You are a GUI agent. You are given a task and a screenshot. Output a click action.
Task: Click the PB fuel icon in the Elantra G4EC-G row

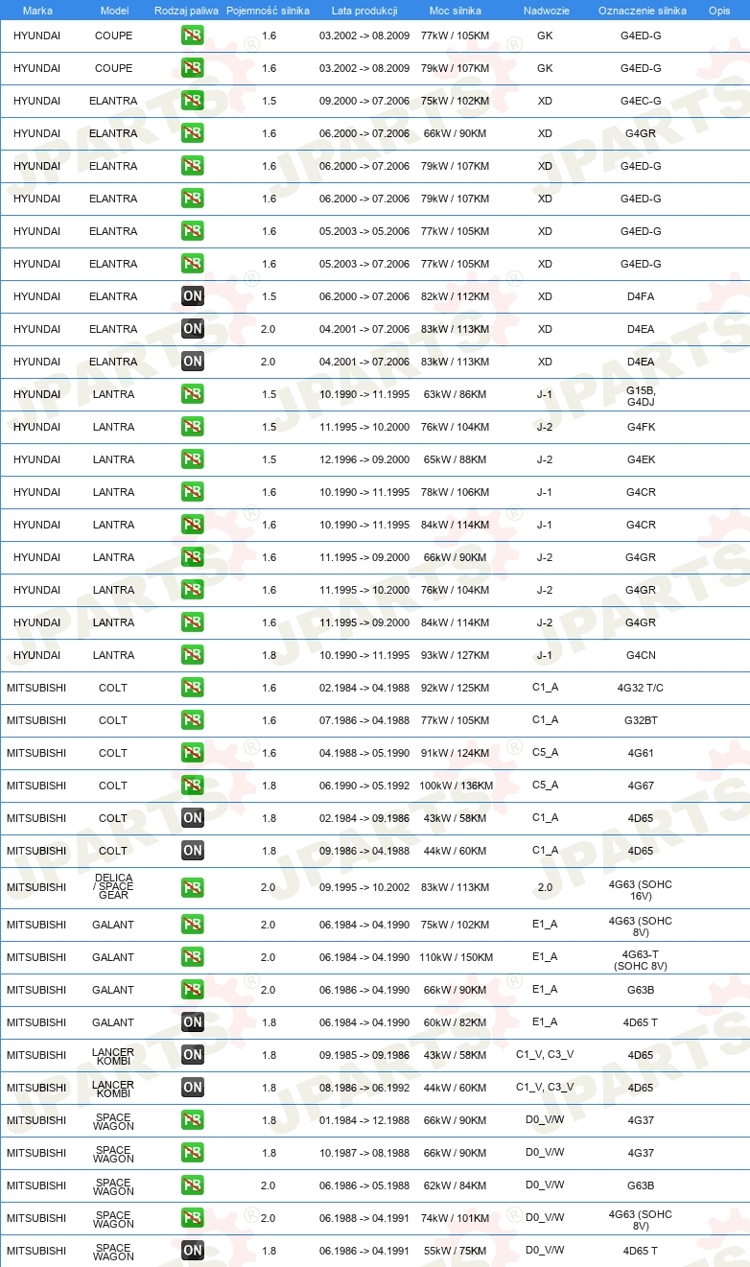click(x=193, y=101)
